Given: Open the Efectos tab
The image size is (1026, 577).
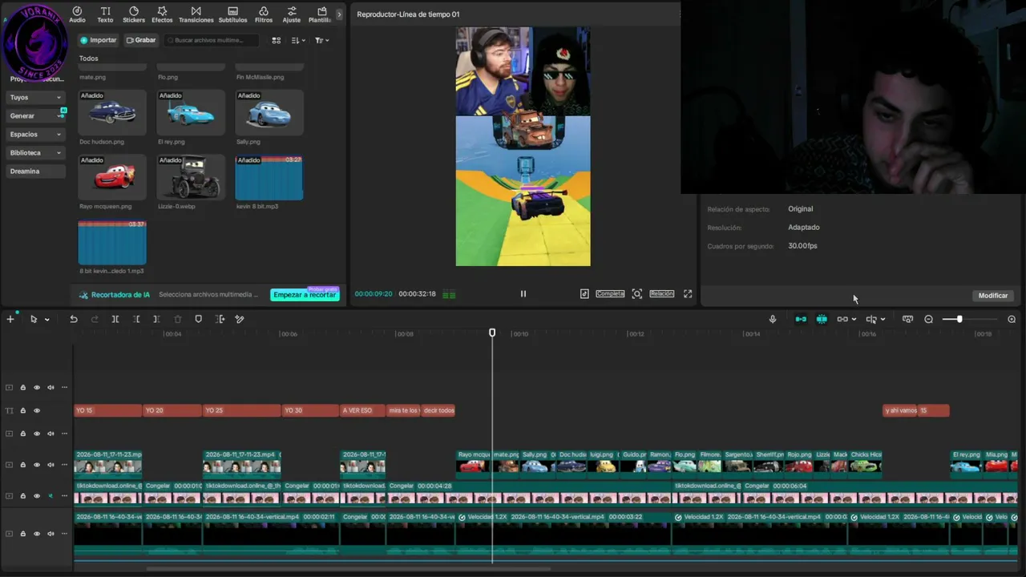Looking at the screenshot, I should pos(162,14).
